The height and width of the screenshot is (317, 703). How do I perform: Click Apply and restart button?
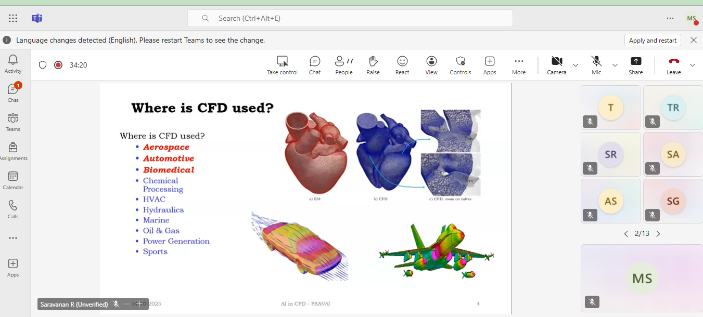pos(653,40)
